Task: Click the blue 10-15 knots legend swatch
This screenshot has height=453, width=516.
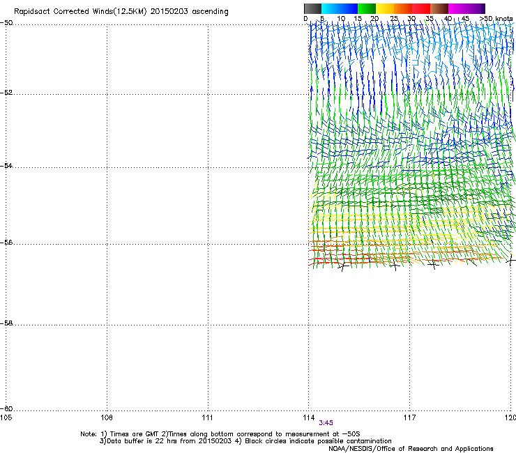Action: coord(349,8)
